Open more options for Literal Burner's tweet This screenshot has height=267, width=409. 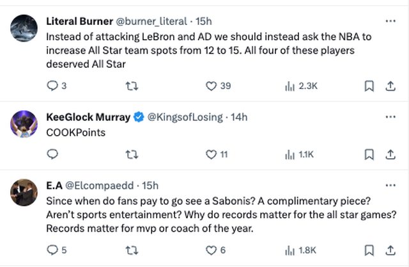click(390, 20)
